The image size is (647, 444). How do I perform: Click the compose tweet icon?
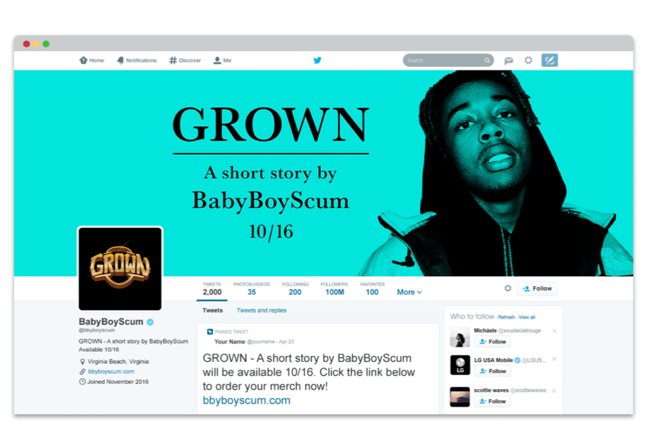(x=550, y=61)
